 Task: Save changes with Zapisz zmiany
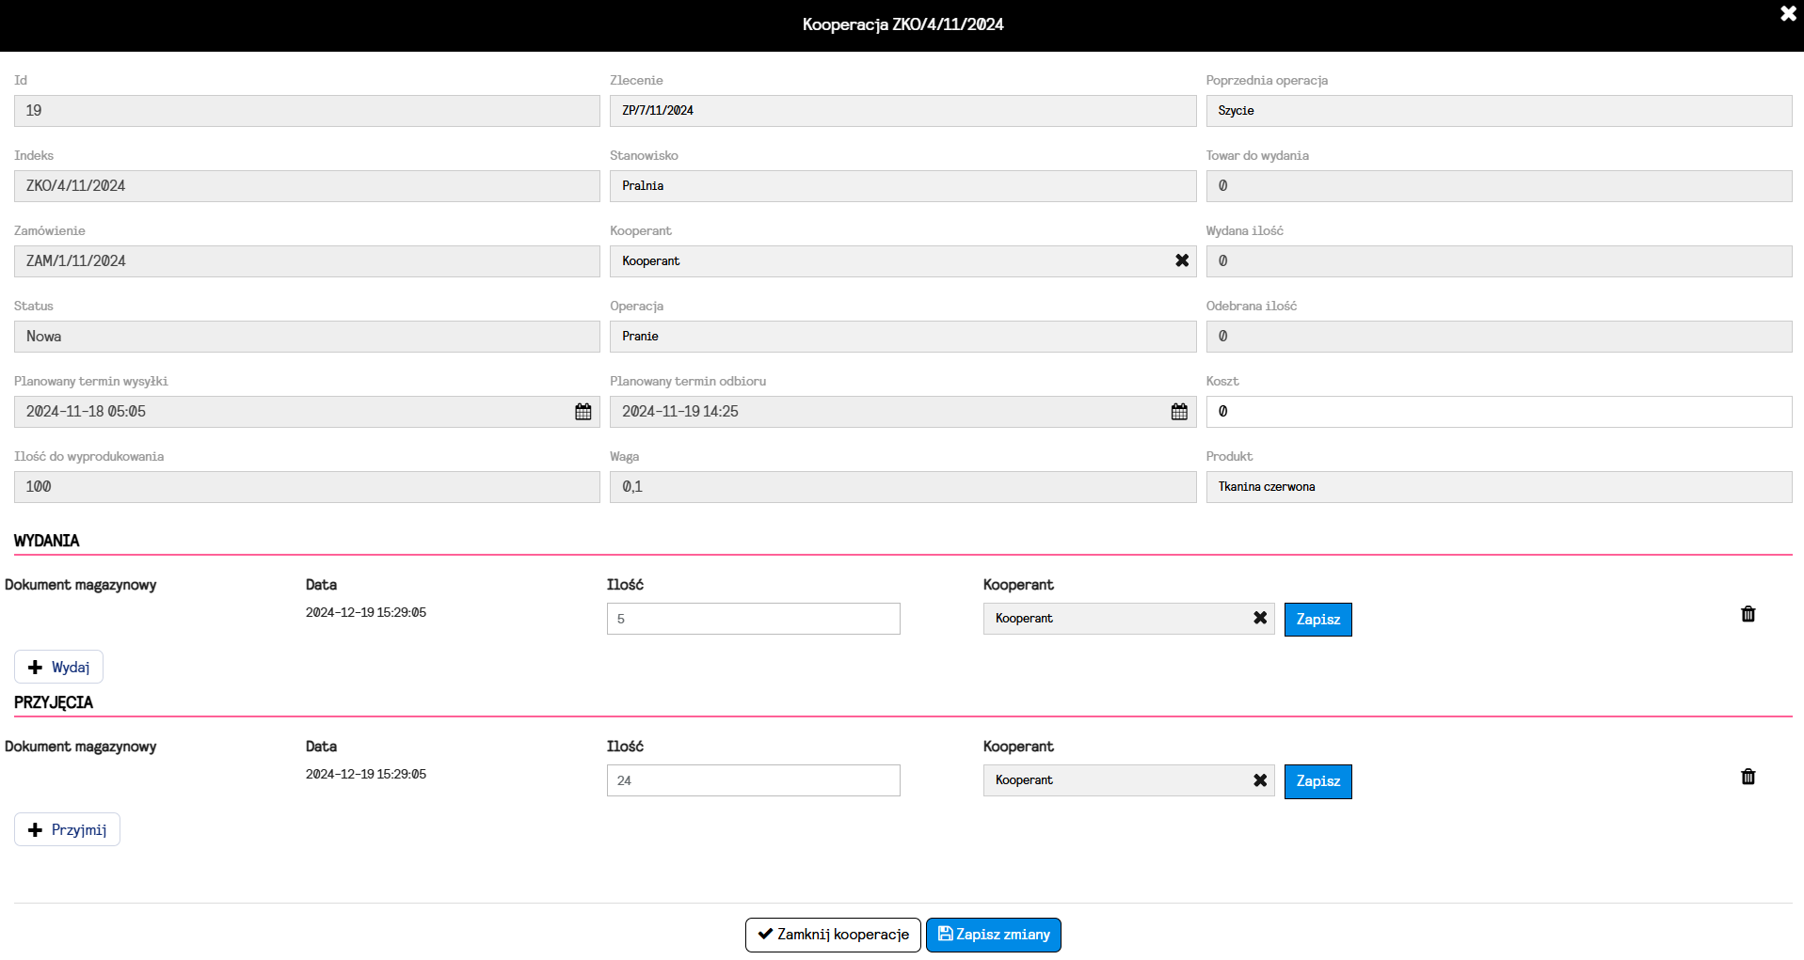[x=993, y=935]
